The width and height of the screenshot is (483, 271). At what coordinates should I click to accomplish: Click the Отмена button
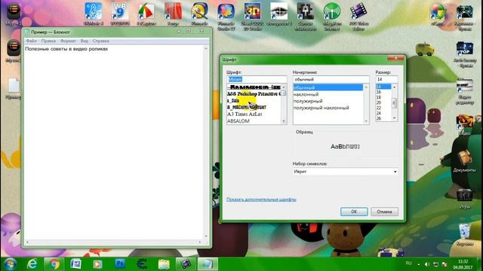tap(384, 212)
